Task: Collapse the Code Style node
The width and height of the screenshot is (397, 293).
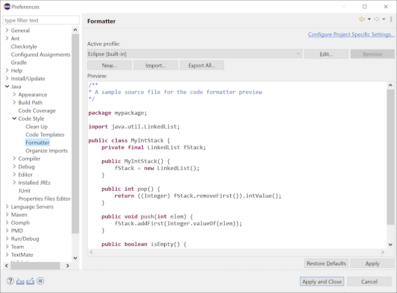Action: point(14,118)
